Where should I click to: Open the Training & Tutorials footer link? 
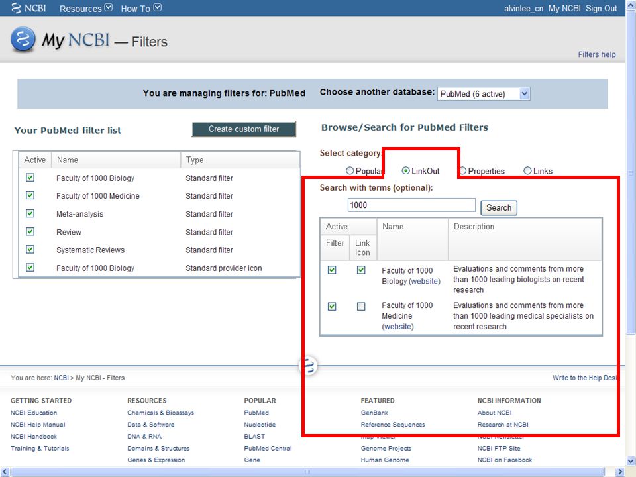pos(40,448)
